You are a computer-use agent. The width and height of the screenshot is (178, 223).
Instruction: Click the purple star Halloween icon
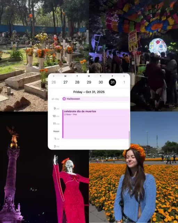(x=64, y=99)
